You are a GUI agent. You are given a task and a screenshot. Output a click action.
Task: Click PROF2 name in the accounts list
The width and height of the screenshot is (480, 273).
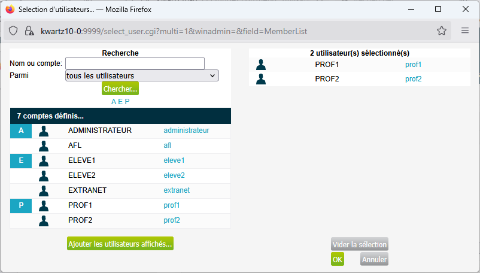click(80, 220)
